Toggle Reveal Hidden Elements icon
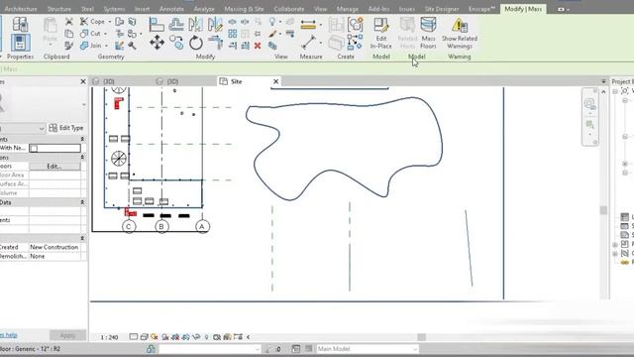This screenshot has height=357, width=634. [x=207, y=337]
